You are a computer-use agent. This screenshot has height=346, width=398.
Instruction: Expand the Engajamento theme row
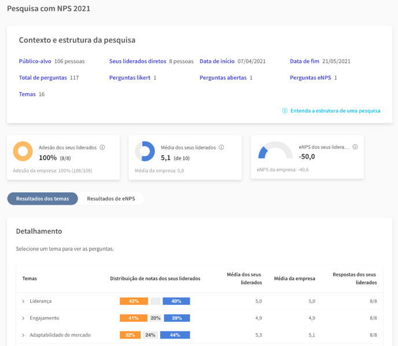23,318
